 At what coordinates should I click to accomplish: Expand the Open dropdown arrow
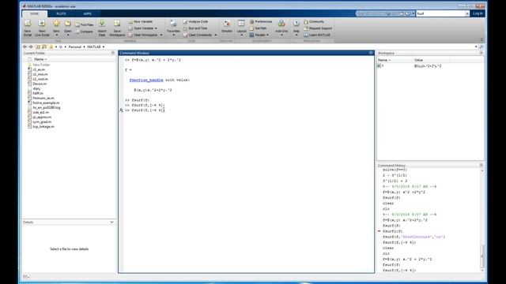(68, 35)
